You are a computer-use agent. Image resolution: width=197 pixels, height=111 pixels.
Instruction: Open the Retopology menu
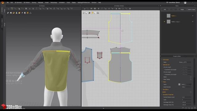[54, 2]
